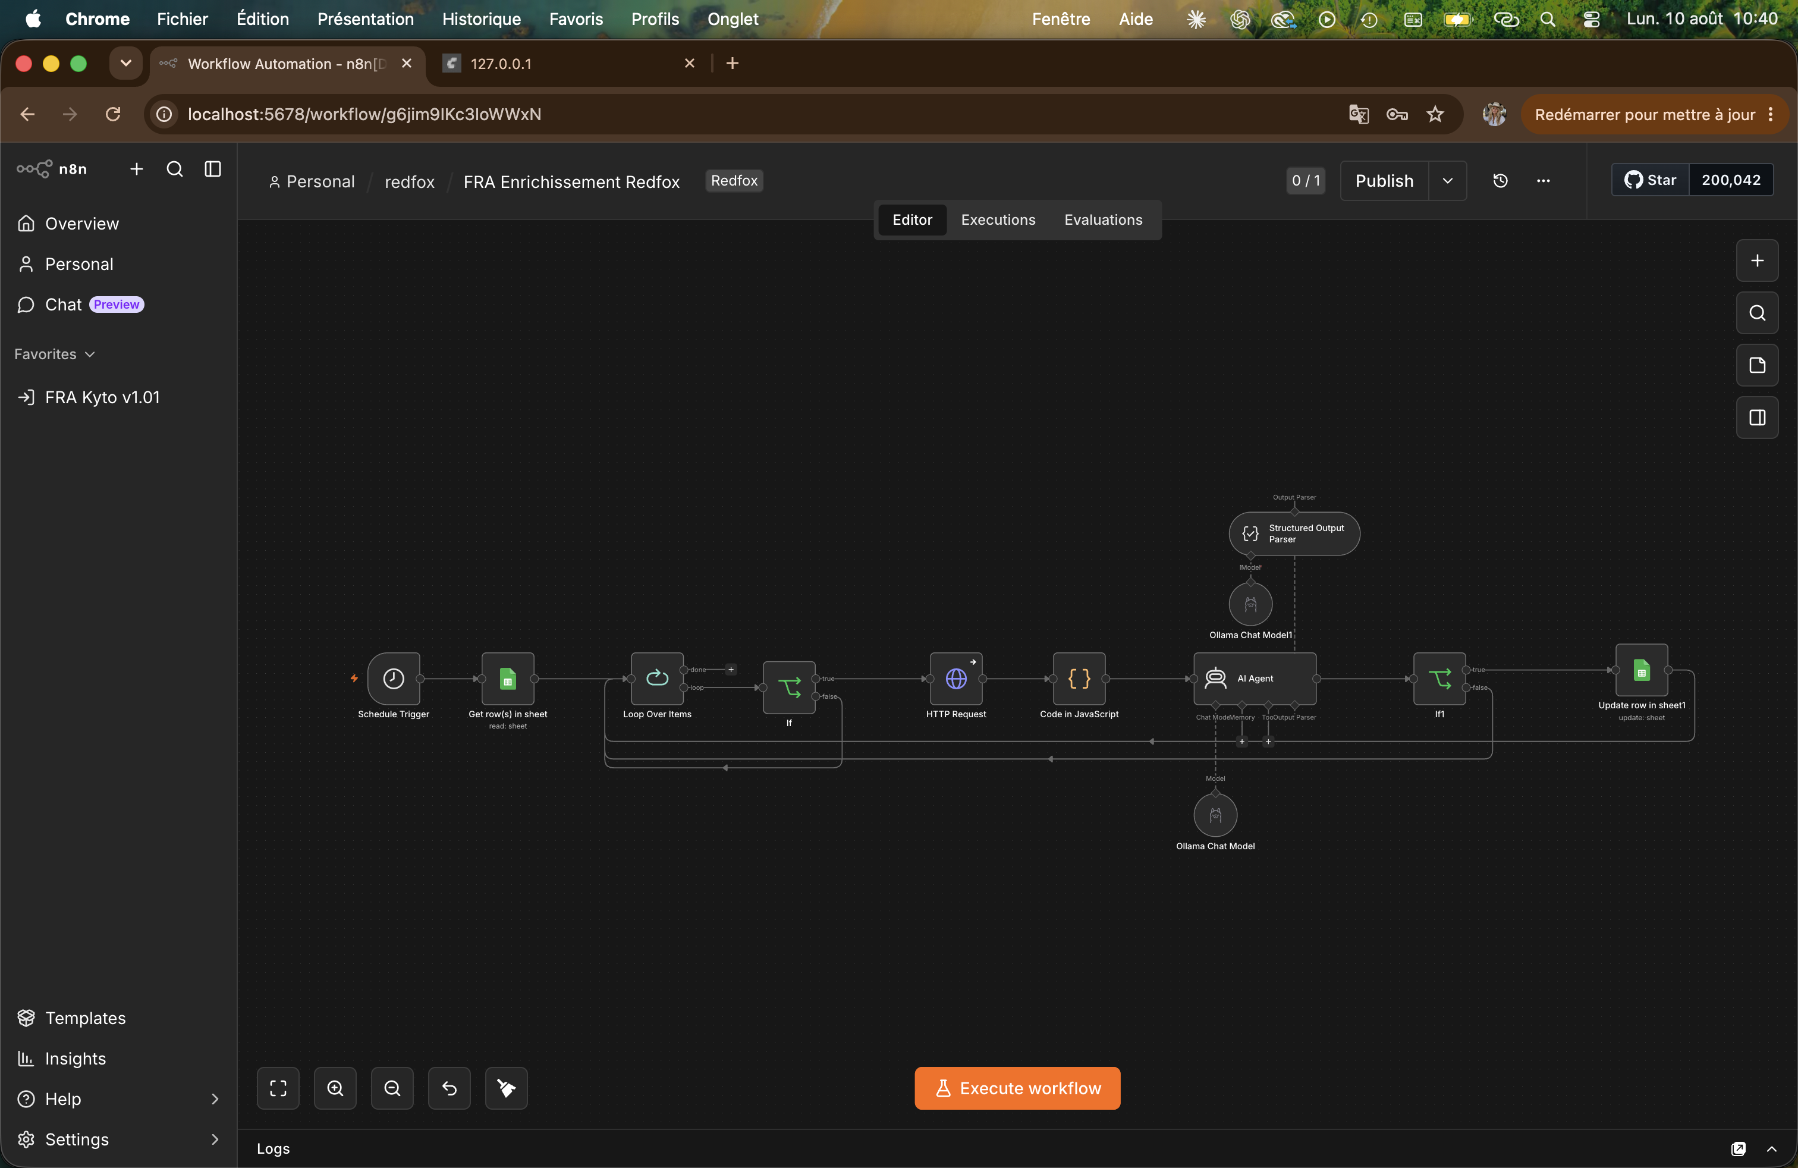Open the Historique menu
The width and height of the screenshot is (1798, 1168).
481,19
